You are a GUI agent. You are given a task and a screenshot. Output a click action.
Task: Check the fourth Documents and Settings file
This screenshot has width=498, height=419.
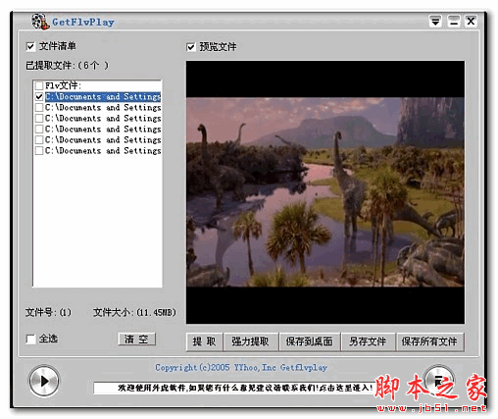pos(39,129)
